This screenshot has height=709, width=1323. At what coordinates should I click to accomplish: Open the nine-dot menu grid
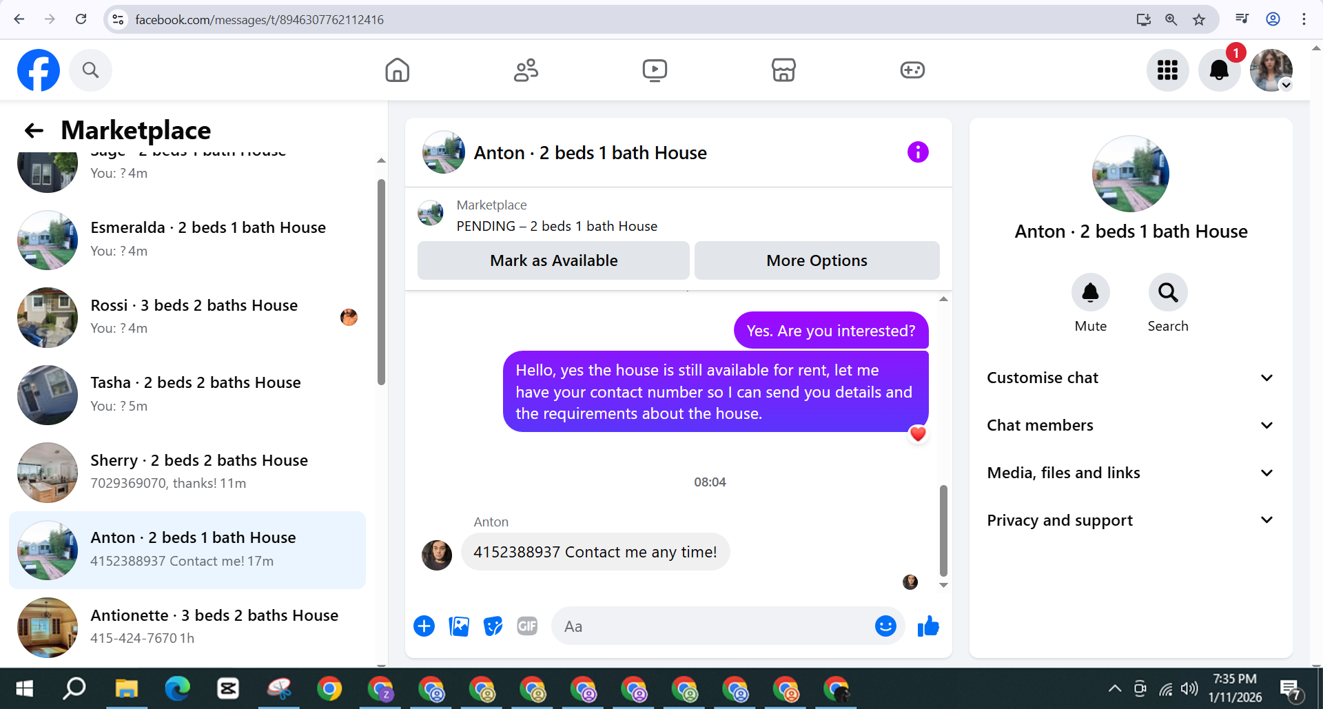[x=1167, y=70]
